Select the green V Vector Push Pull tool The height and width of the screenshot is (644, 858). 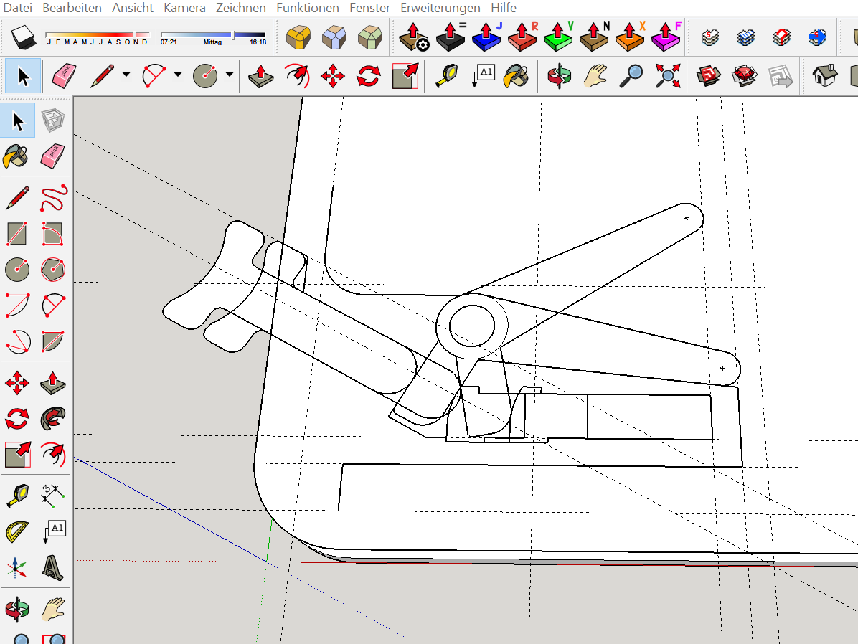pyautogui.click(x=558, y=37)
